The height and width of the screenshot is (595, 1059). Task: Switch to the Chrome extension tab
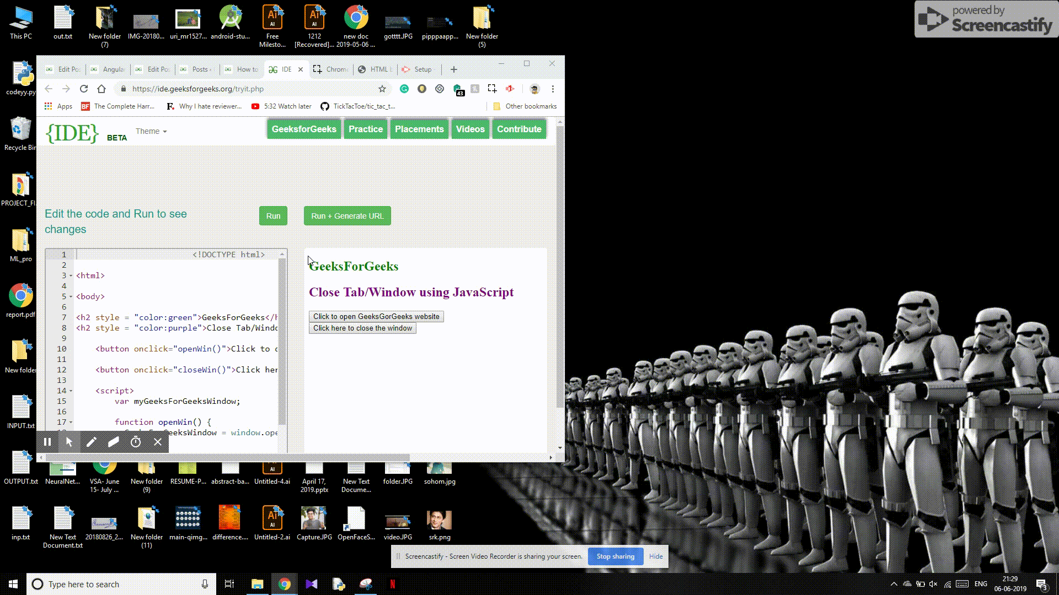coord(331,69)
